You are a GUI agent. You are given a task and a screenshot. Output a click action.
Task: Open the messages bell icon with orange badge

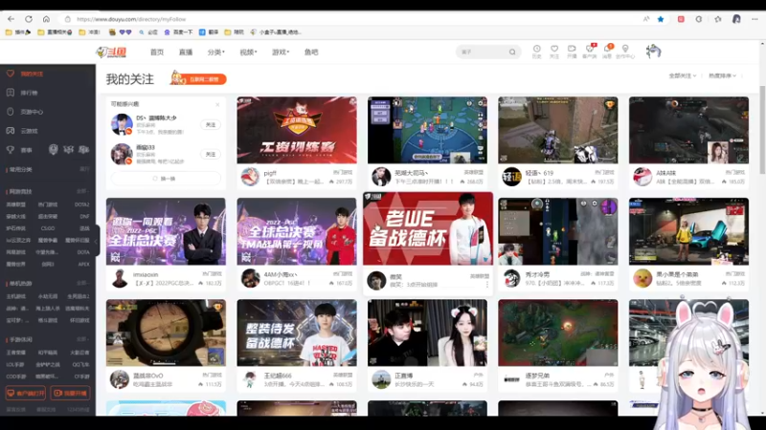click(607, 52)
